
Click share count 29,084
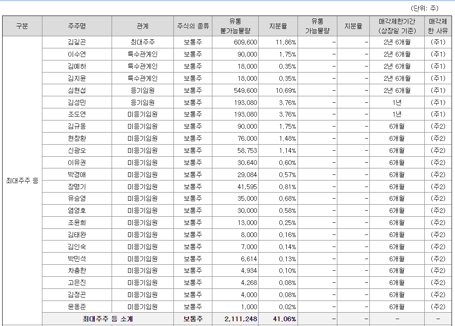coord(247,175)
